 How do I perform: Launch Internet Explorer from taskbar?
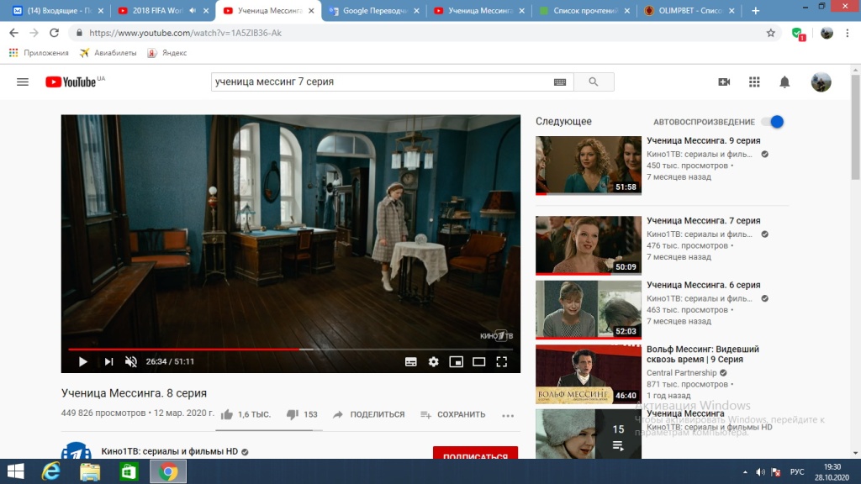[50, 471]
